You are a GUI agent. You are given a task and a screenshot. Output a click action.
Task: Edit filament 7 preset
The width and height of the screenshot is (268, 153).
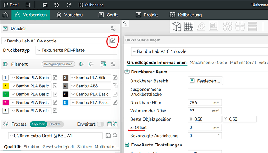(55, 102)
